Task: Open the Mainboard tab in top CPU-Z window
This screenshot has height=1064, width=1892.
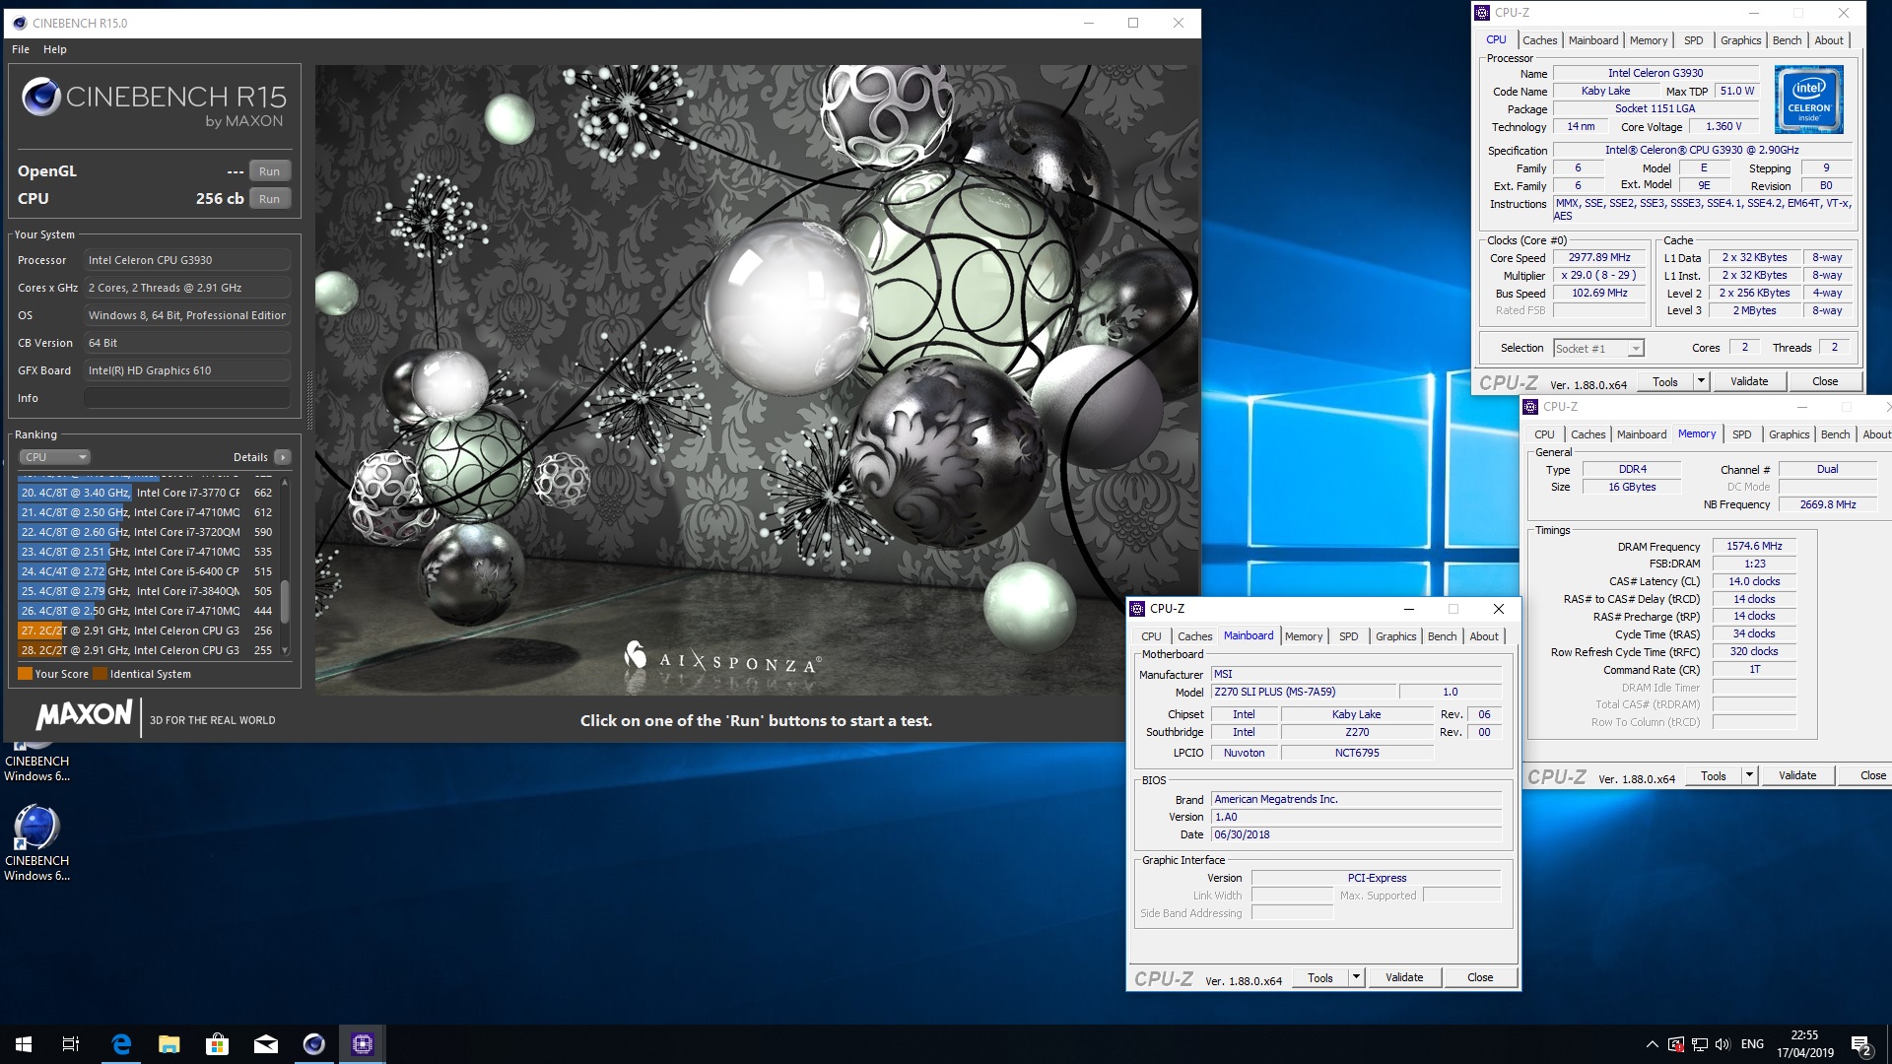Action: [1593, 40]
